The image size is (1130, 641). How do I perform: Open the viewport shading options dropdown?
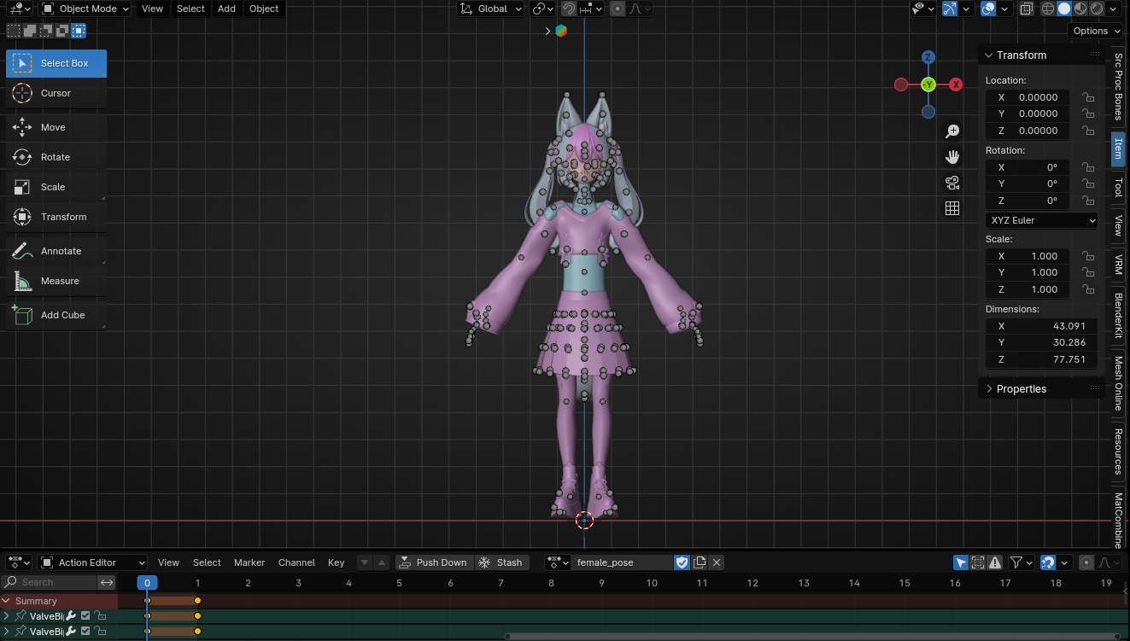[1114, 9]
